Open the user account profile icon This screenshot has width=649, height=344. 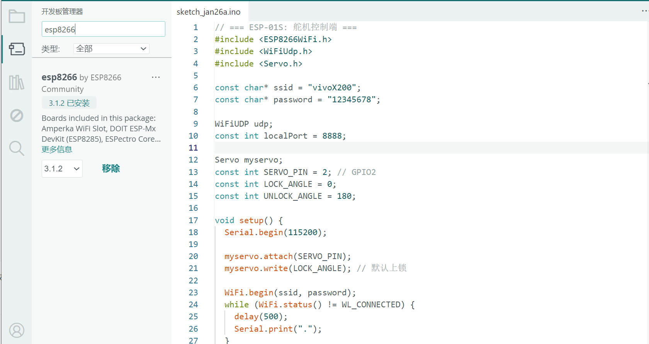17,330
